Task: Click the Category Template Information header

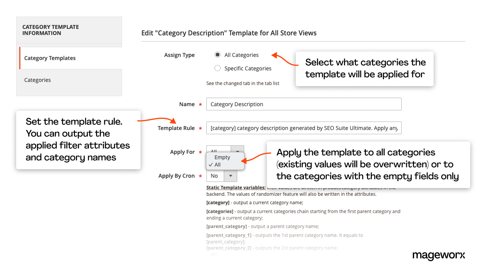Action: point(50,30)
